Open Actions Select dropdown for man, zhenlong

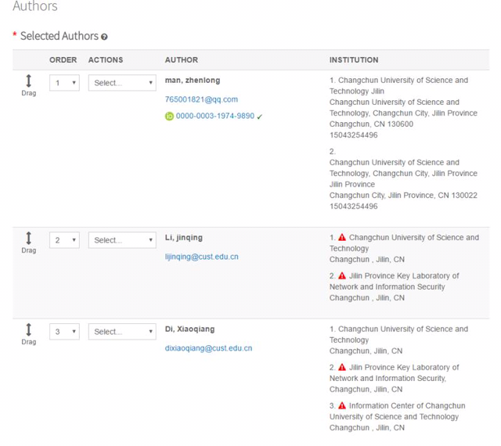(122, 82)
